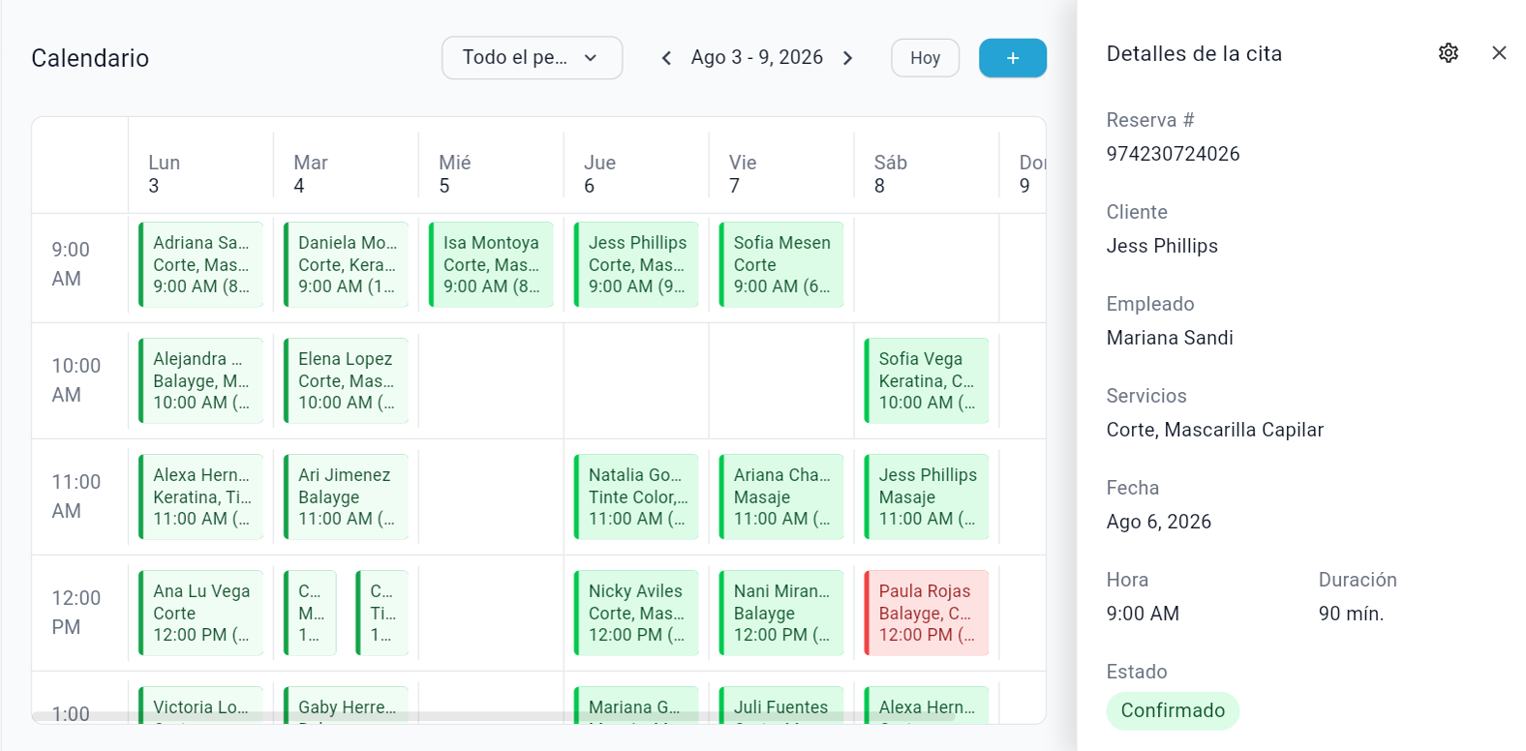Go to previous week arrow
1526x751 pixels.
[666, 58]
